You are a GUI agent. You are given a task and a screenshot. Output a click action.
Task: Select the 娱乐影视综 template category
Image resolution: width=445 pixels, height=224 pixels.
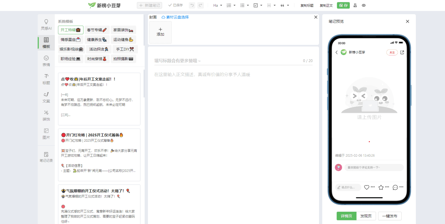click(x=71, y=49)
